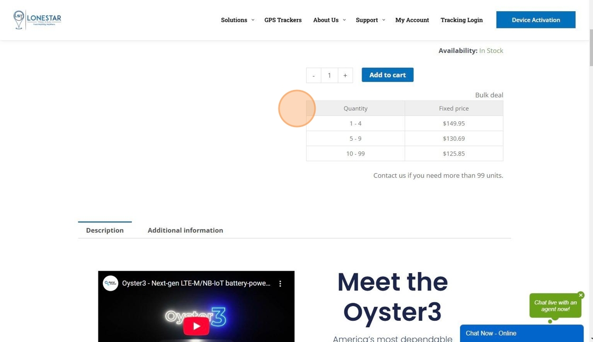Image resolution: width=593 pixels, height=342 pixels.
Task: Click the Fixed price column header
Action: pos(454,108)
